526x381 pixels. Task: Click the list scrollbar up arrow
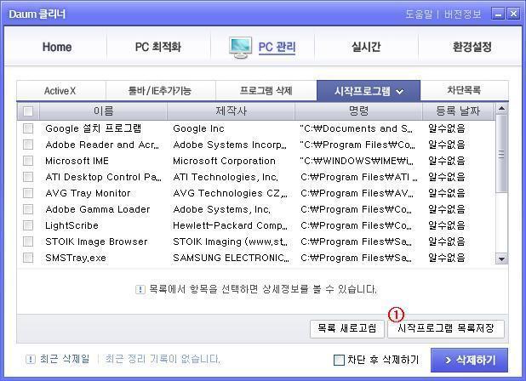501,108
